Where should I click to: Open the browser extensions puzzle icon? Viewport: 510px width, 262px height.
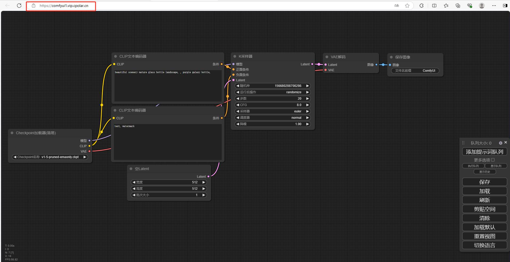(x=421, y=6)
